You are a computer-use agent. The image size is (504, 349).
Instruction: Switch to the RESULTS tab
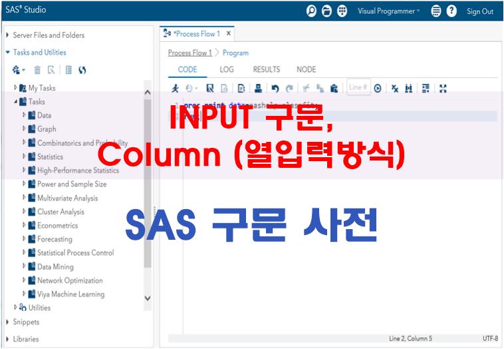point(267,69)
